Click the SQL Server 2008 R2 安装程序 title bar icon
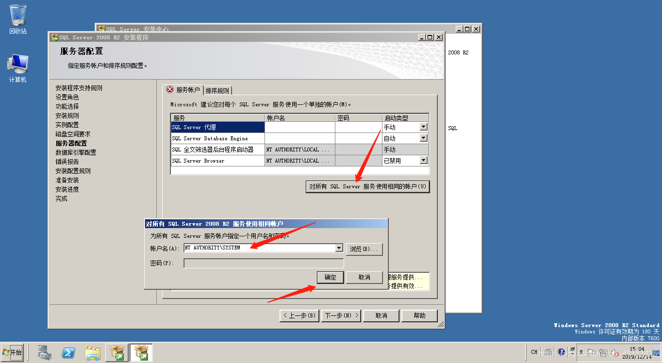Screen dimensions: 662x363 click(x=54, y=37)
